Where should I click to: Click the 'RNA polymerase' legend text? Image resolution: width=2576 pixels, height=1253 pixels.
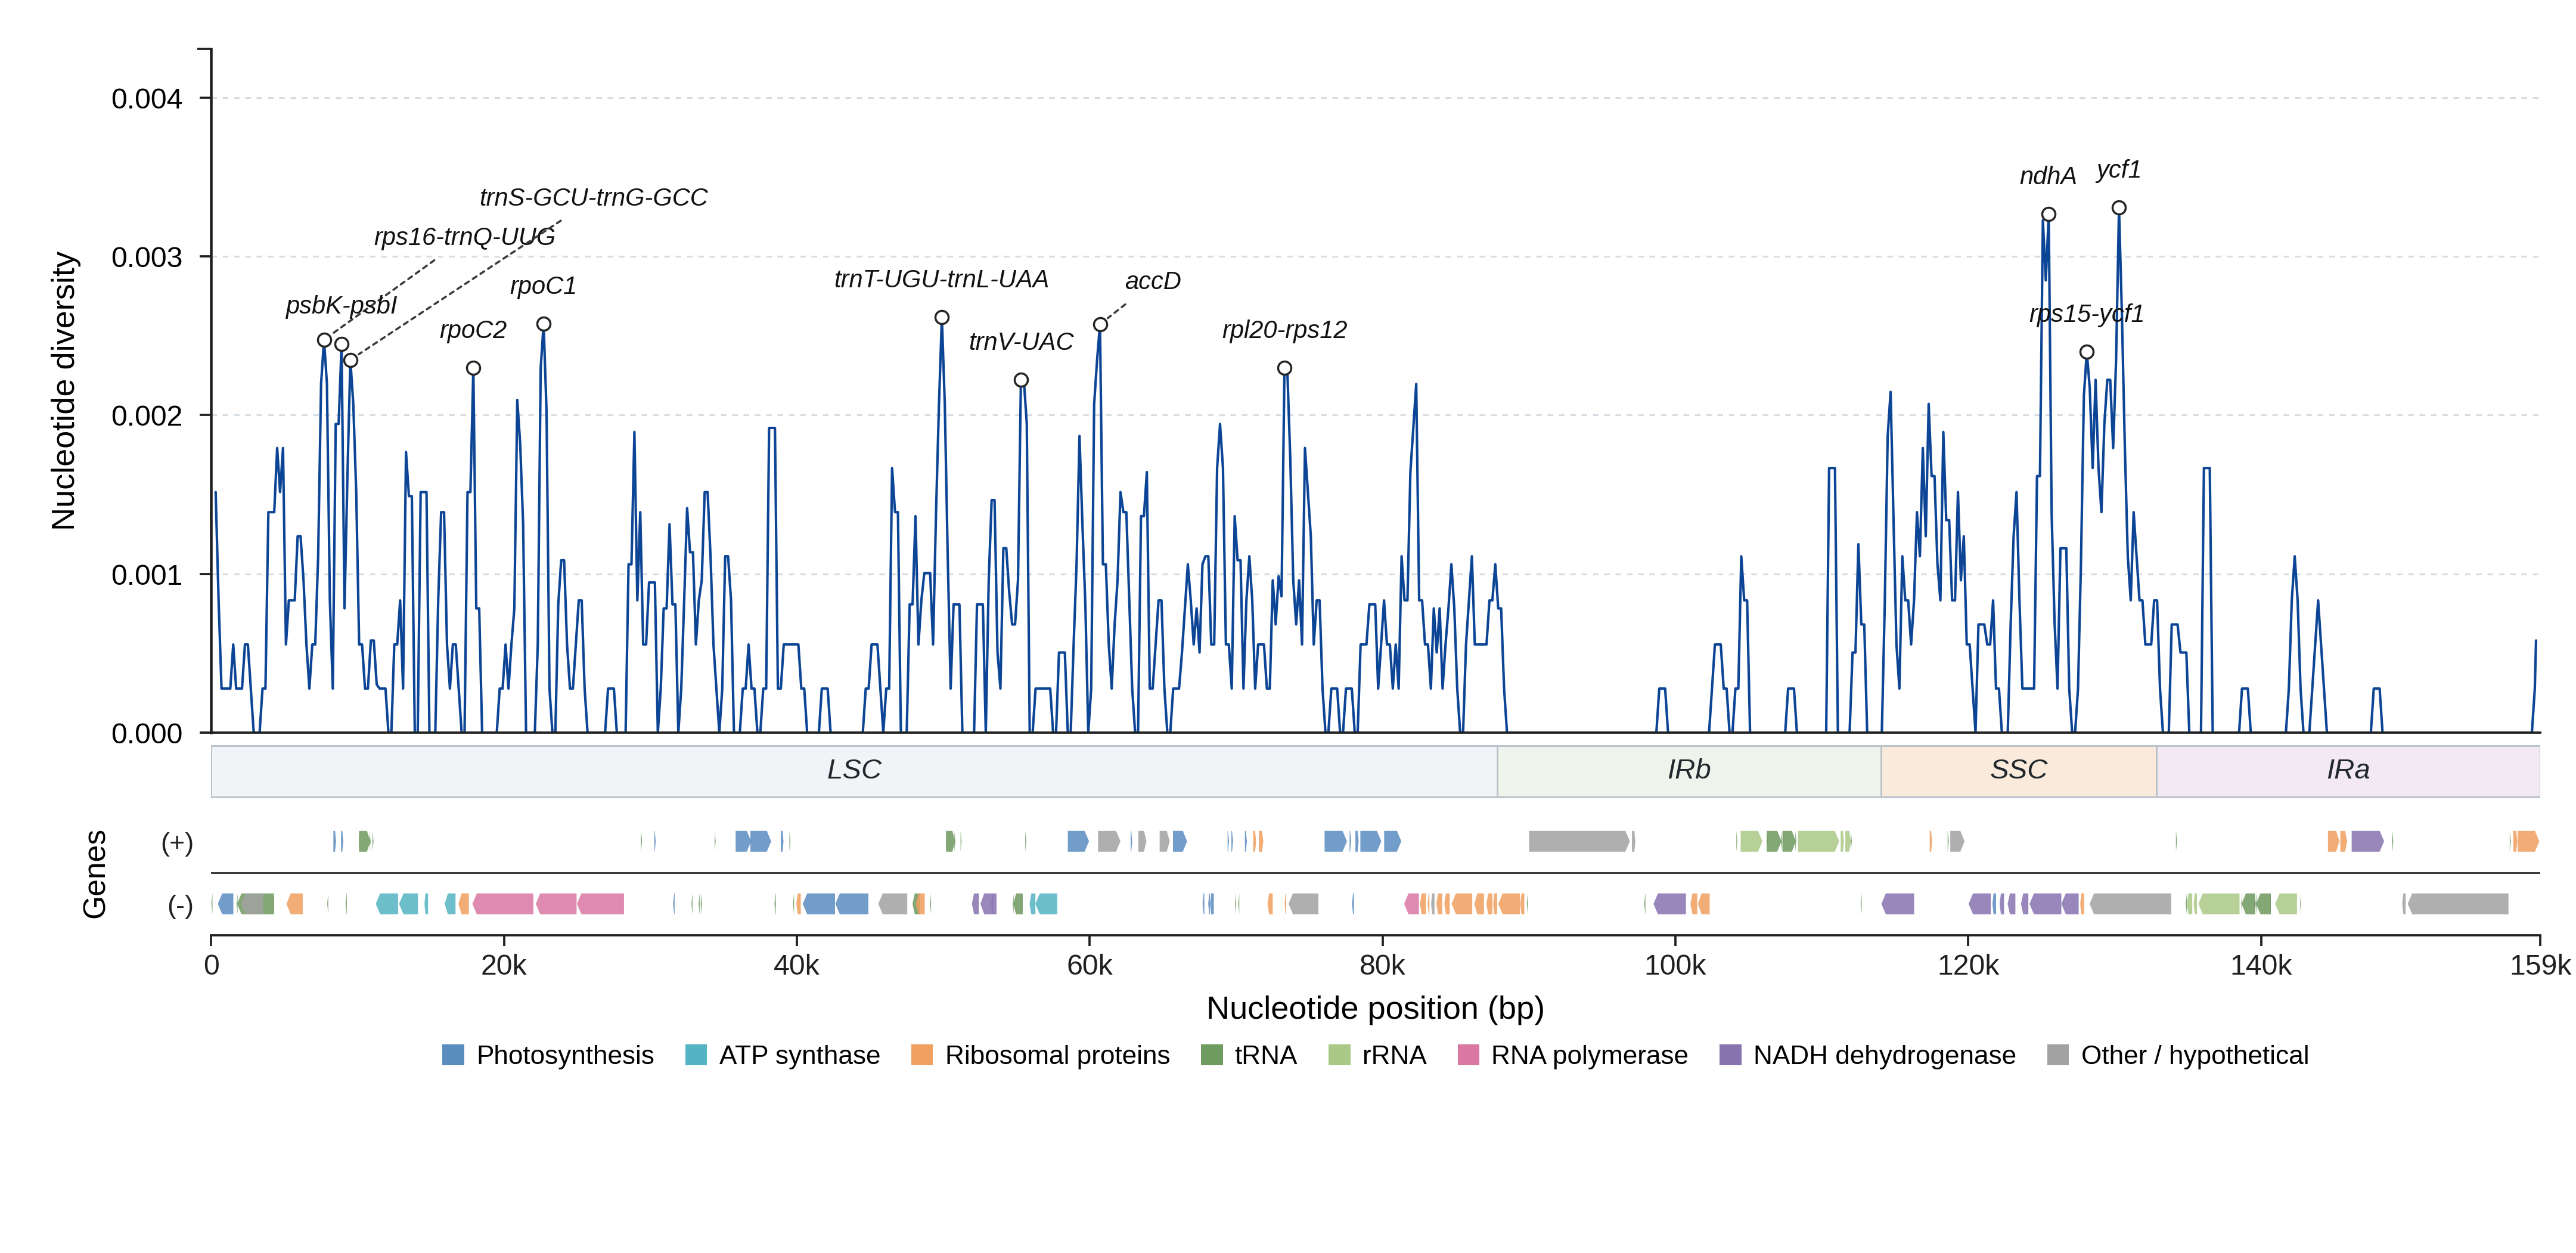coord(1589,1055)
